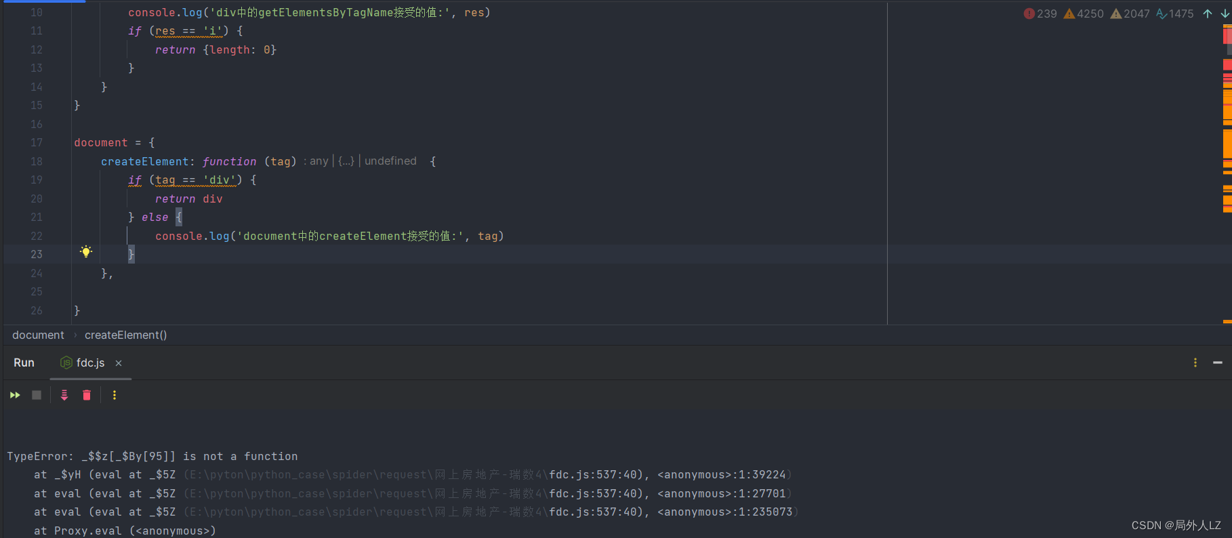
Task: Go to previous highlighted error arrow
Action: click(x=1208, y=14)
